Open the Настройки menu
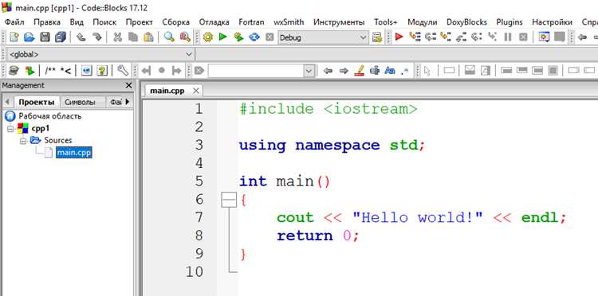Screen dimensions: 598x296 [x=553, y=22]
